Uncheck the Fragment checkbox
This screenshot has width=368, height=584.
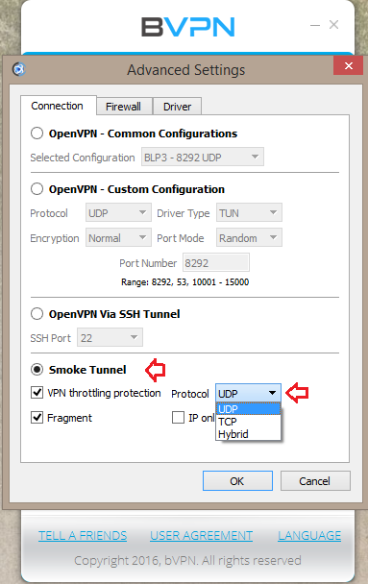pos(37,418)
